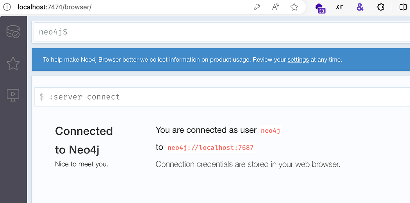Image resolution: width=410 pixels, height=203 pixels.
Task: Open the Database information sidebar icon
Action: tap(13, 32)
